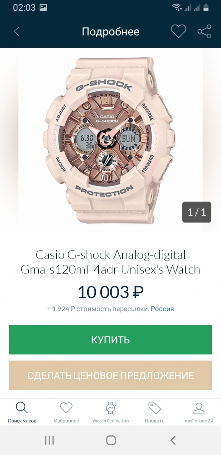Add watch to favorites with heart icon
Image resolution: width=221 pixels, height=455 pixels.
[x=178, y=32]
